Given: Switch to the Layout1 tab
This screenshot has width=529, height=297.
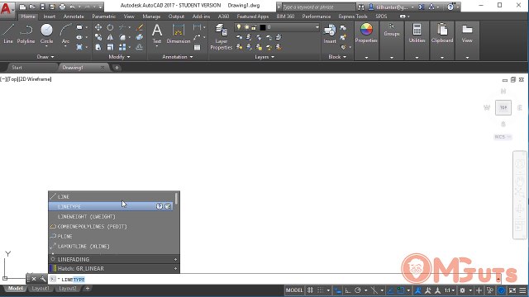Looking at the screenshot, I should point(41,289).
